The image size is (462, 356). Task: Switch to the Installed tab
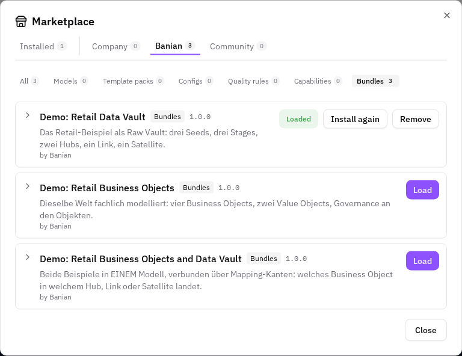click(43, 46)
